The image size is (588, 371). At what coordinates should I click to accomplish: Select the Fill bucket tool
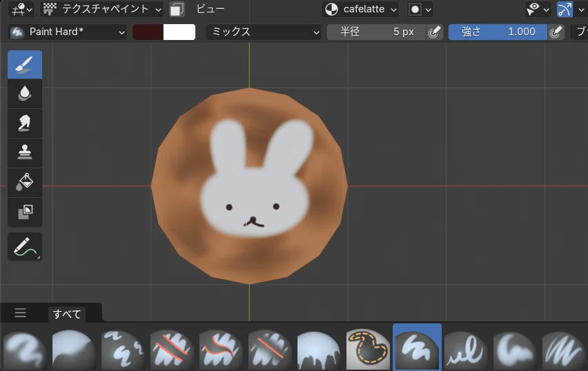tap(25, 183)
